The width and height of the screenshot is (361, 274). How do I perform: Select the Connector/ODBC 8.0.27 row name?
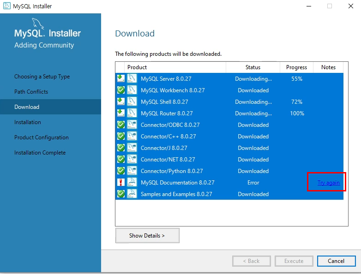click(170, 125)
